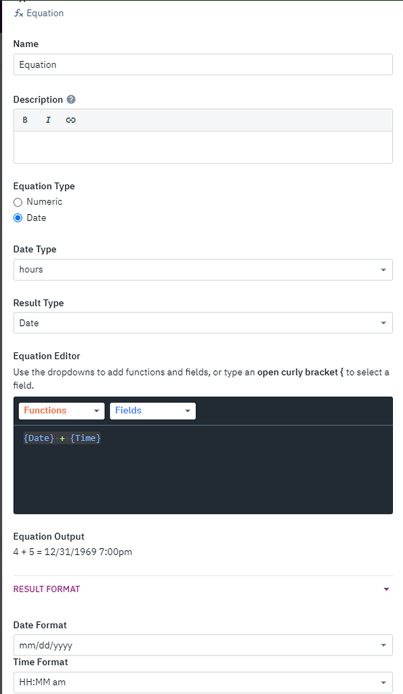Open the Result Type dropdown

click(203, 323)
